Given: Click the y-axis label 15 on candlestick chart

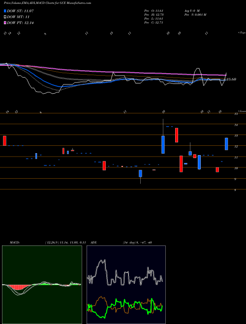Looking at the screenshot, I should tap(236, 114).
